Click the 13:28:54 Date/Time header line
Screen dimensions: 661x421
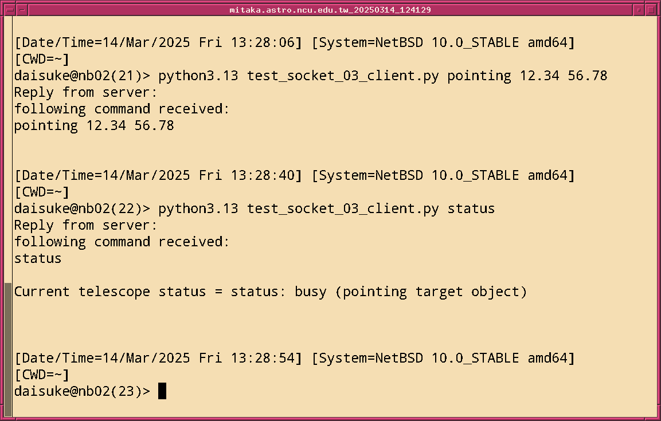(x=294, y=359)
